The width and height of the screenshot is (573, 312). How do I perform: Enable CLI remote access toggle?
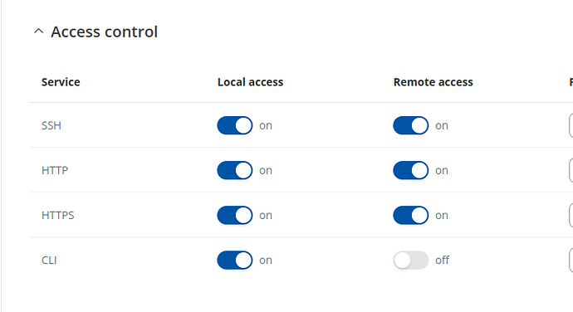(411, 260)
